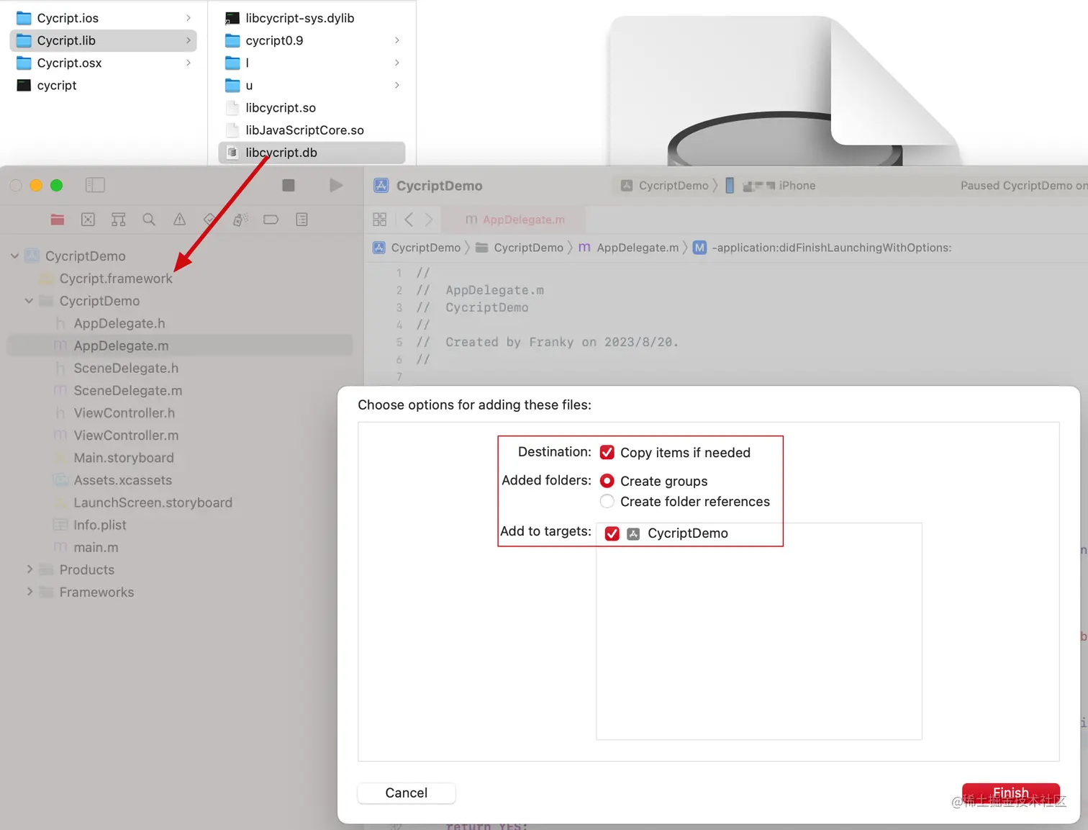The width and height of the screenshot is (1088, 830).
Task: Show the Project navigator
Action: 58,220
